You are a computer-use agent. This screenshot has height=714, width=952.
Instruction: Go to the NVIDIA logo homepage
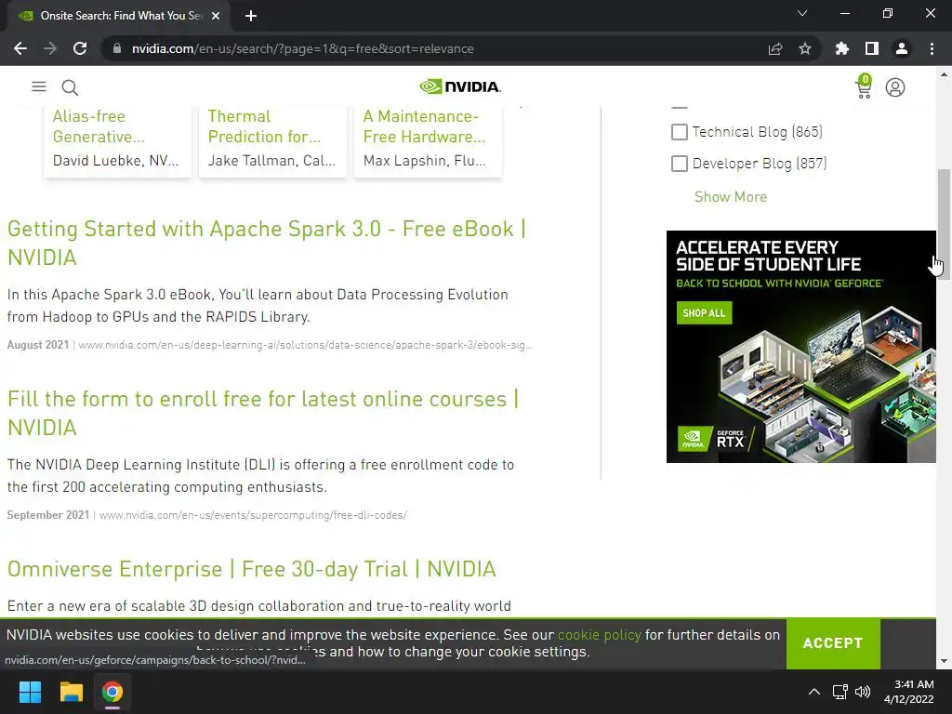(x=460, y=86)
